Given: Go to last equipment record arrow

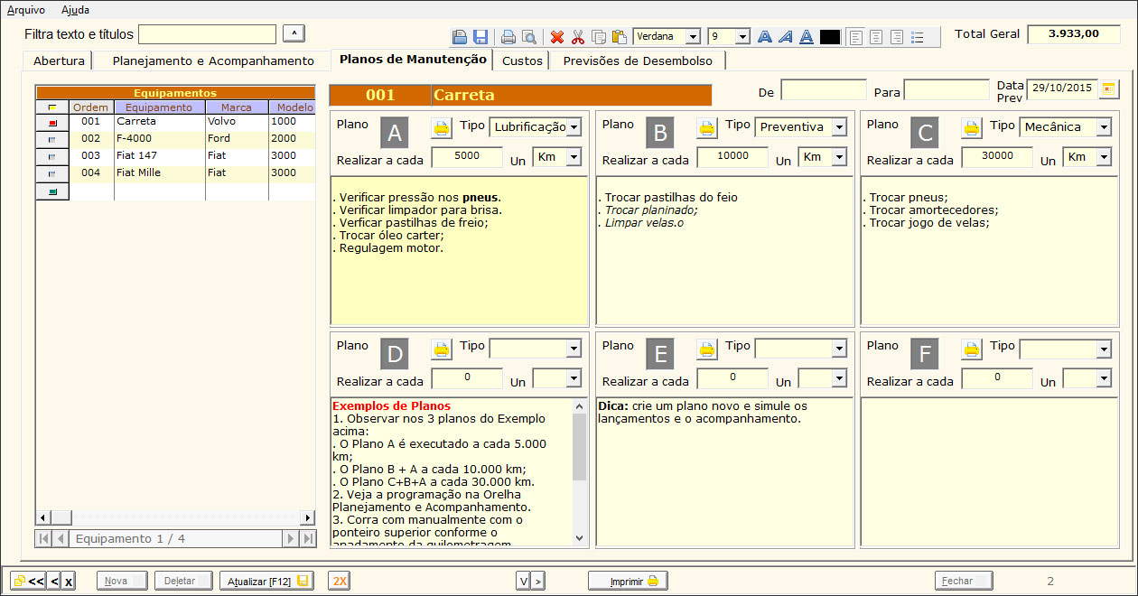Looking at the screenshot, I should 308,539.
